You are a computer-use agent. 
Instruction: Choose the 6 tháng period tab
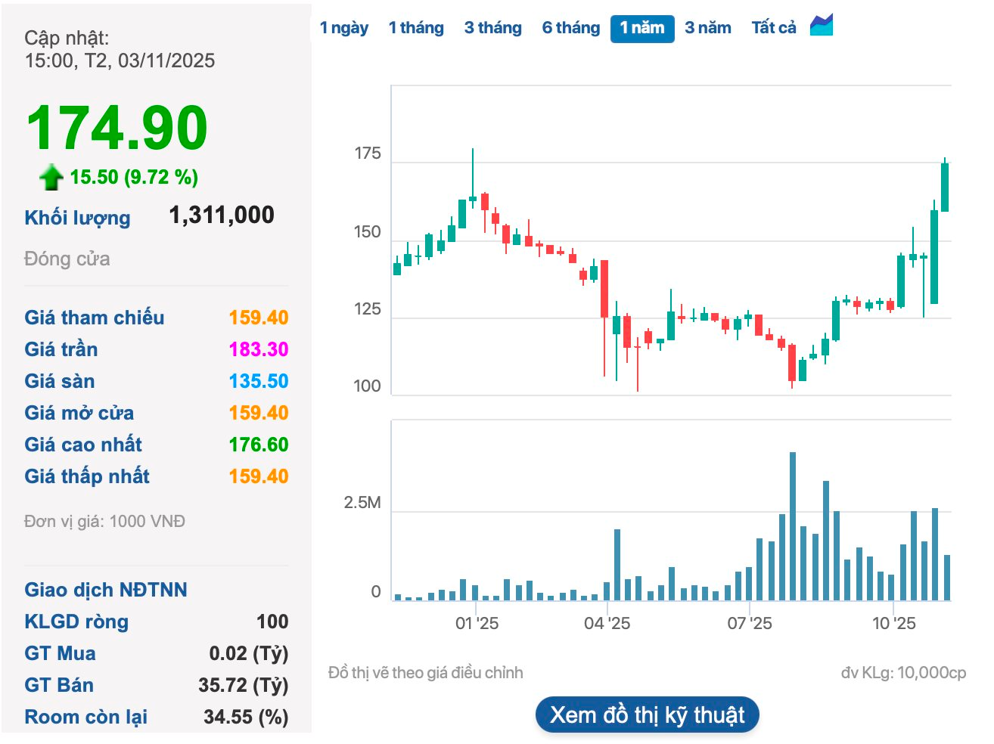(570, 28)
